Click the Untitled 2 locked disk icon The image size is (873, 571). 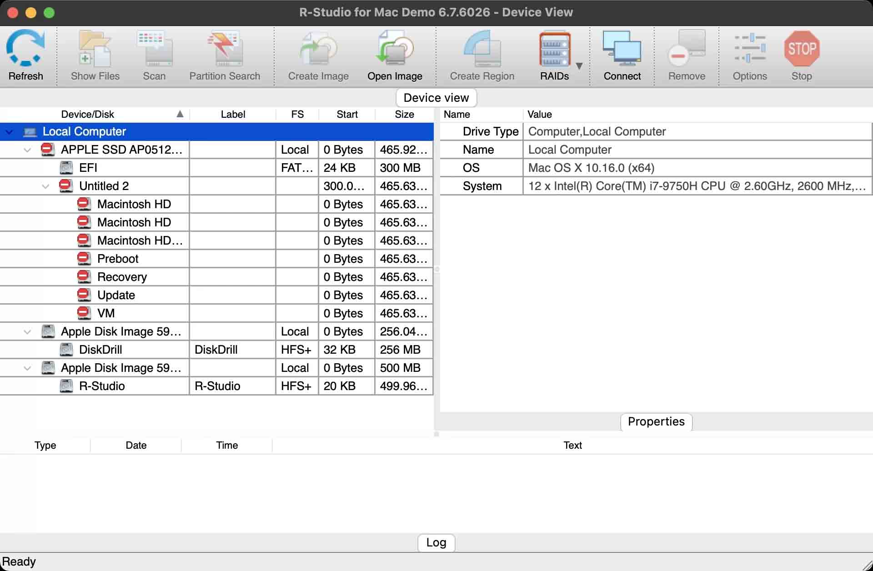(66, 186)
